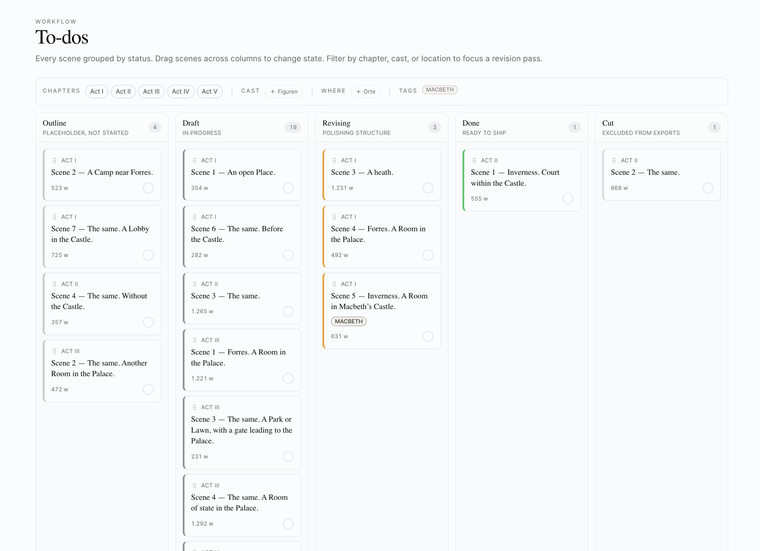Toggle completion circle on 668 w Cut card

(708, 188)
